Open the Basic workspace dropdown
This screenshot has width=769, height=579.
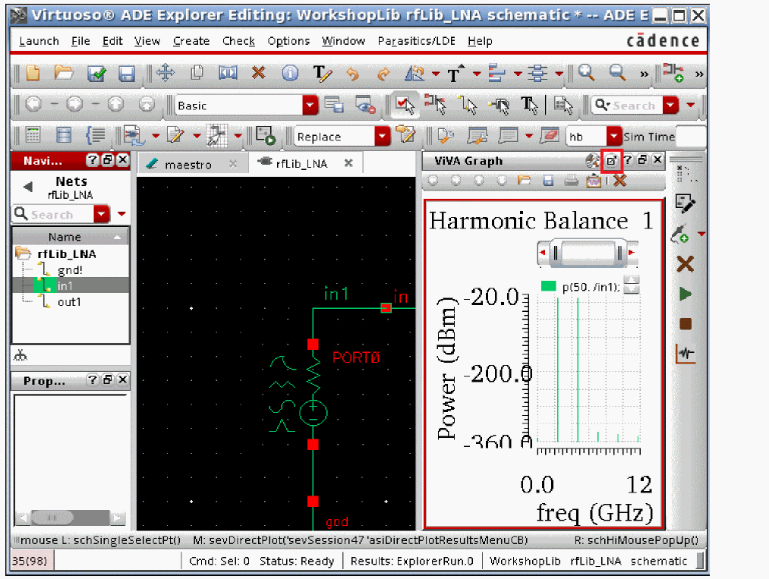click(x=310, y=105)
